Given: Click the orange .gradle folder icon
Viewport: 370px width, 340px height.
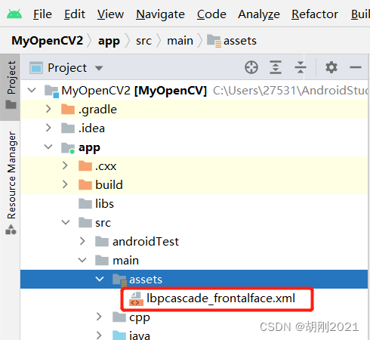Looking at the screenshot, I should click(68, 110).
